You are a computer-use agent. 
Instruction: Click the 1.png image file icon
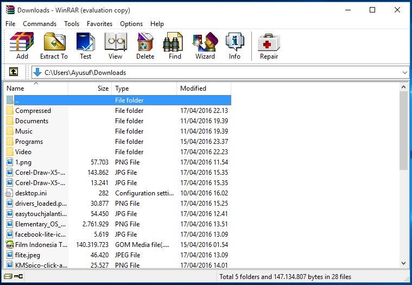[10, 162]
